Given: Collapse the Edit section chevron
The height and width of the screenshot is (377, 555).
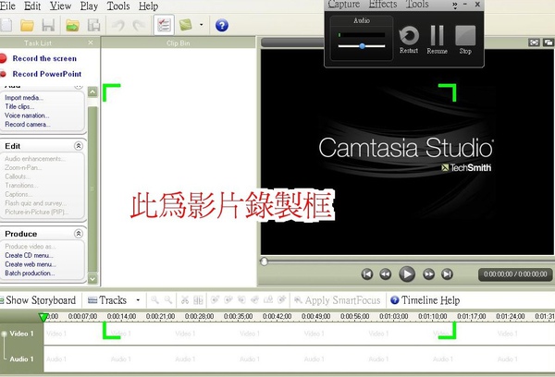Looking at the screenshot, I should [x=79, y=146].
